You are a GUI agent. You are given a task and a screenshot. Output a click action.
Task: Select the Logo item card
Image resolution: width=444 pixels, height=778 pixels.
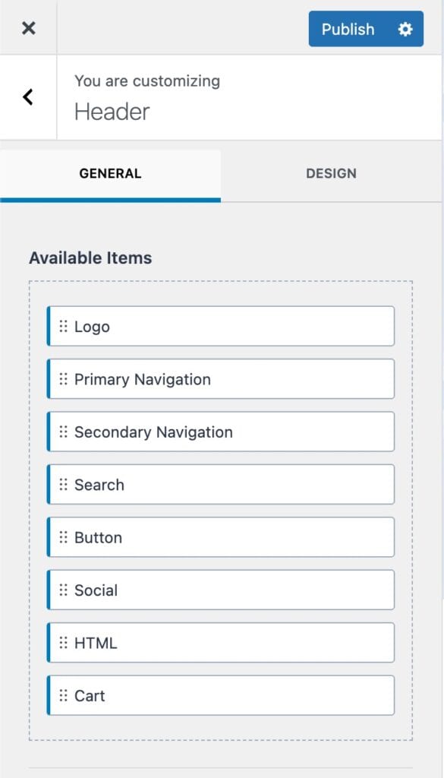pyautogui.click(x=220, y=326)
